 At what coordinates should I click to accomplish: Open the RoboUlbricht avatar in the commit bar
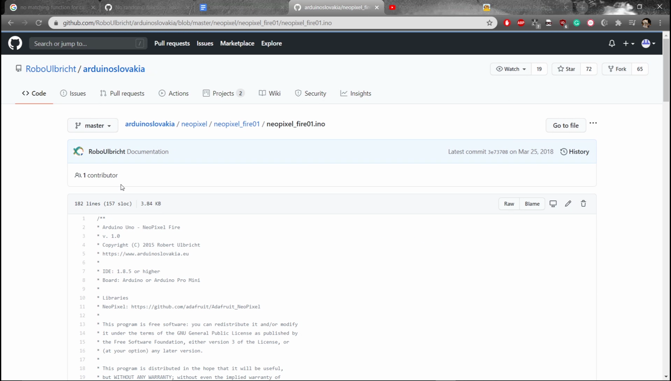(78, 151)
